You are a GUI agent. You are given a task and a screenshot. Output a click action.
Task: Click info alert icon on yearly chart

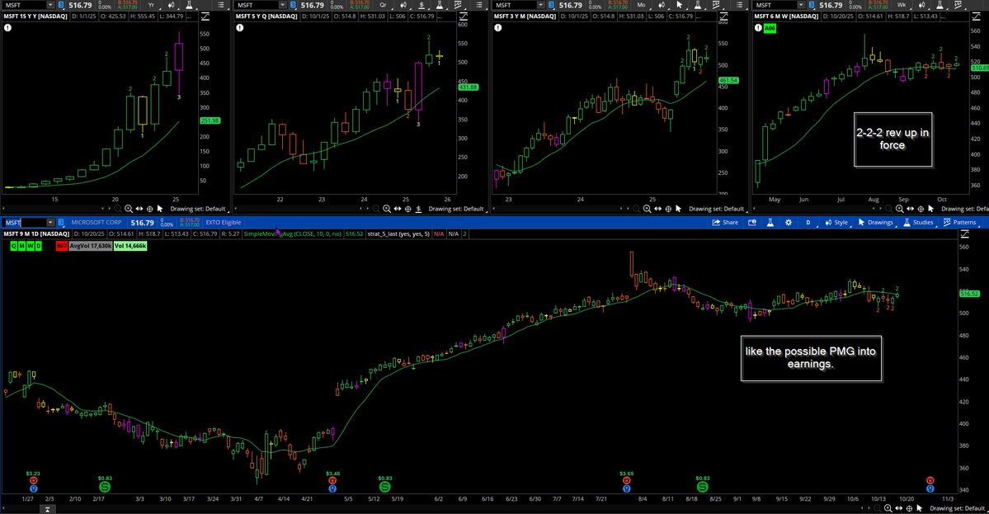point(7,28)
